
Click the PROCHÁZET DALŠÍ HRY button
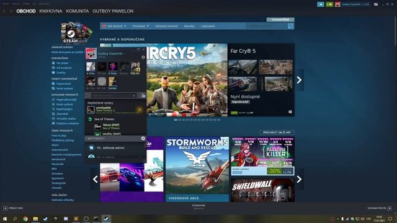click(277, 133)
